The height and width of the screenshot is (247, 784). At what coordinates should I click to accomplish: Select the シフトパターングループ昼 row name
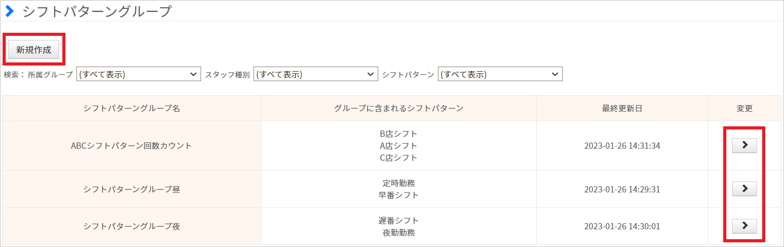131,189
